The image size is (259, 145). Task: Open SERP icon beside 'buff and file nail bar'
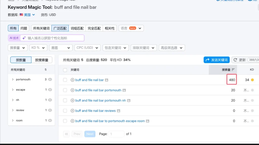107,80
